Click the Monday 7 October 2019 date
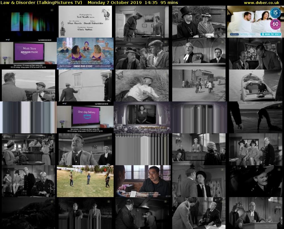The height and width of the screenshot is (229, 284). pyautogui.click(x=115, y=3)
